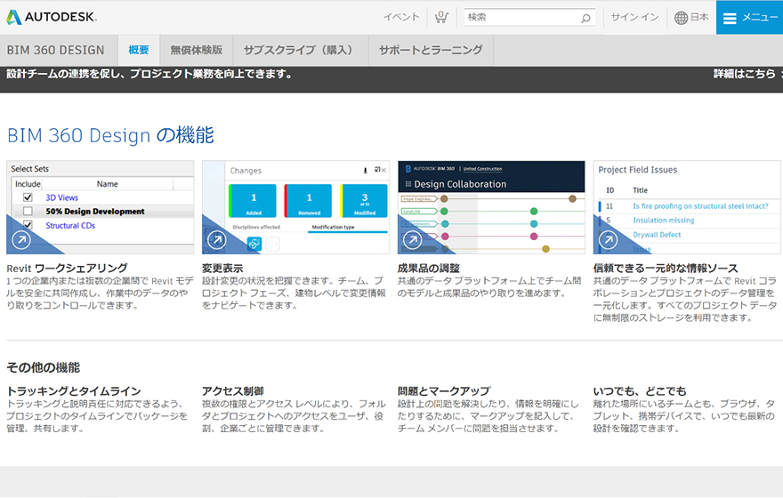Toggle the 3D Views checkbox
Screen dimensions: 783x498
28,197
